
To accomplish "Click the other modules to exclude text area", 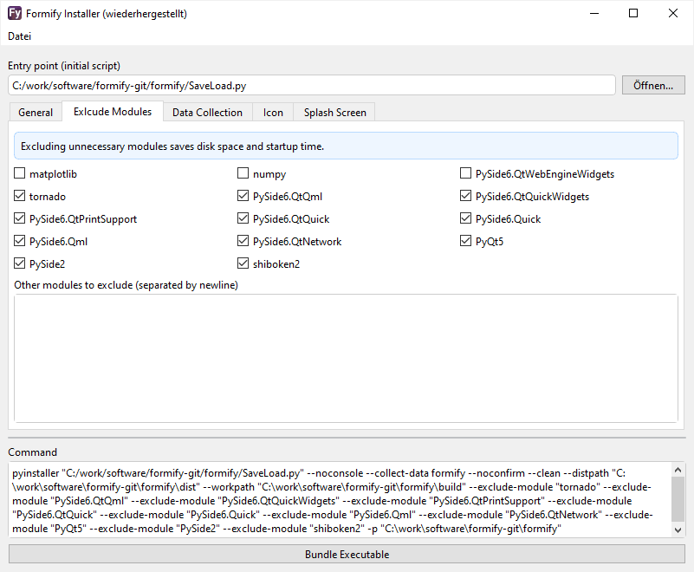I will pyautogui.click(x=346, y=357).
